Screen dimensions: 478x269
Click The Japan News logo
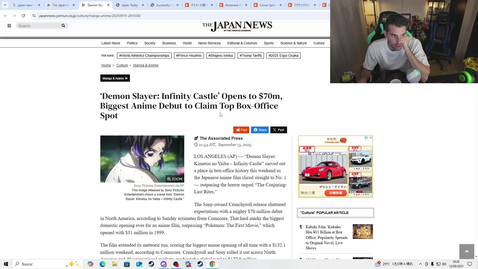237,26
